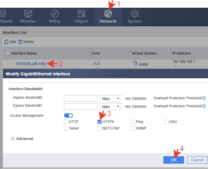Open the Network tab globe icon
This screenshot has height=169, width=208.
(108, 14)
